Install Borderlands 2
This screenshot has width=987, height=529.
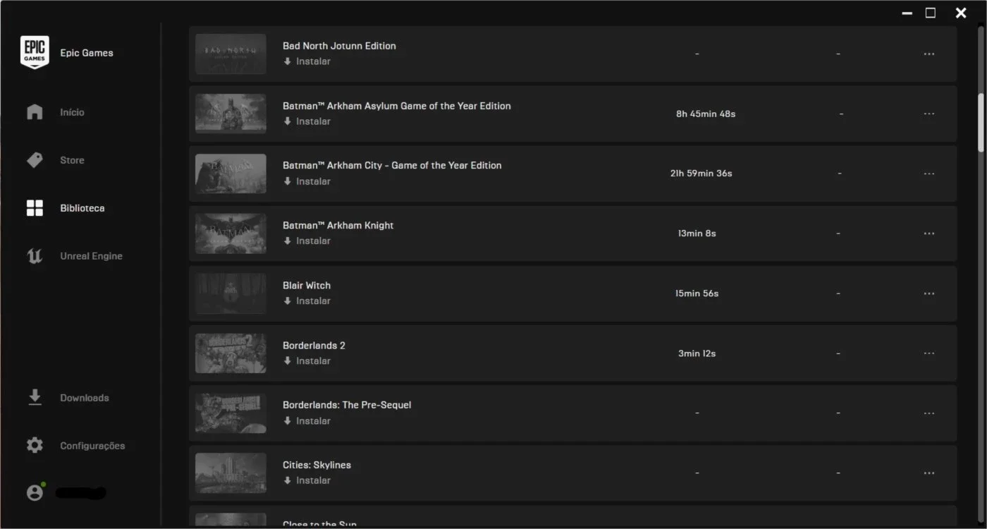pyautogui.click(x=313, y=360)
